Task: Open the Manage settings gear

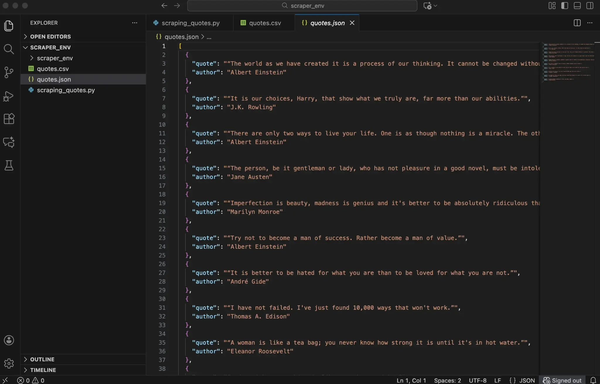Action: coord(9,363)
